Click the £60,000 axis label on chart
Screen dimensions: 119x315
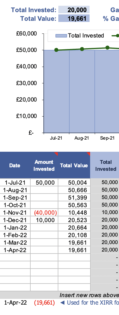point(27,33)
